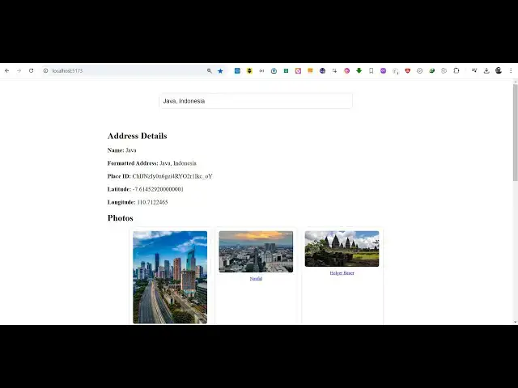The height and width of the screenshot is (388, 518).
Task: Click the 'Photos' heading
Action: coord(121,218)
